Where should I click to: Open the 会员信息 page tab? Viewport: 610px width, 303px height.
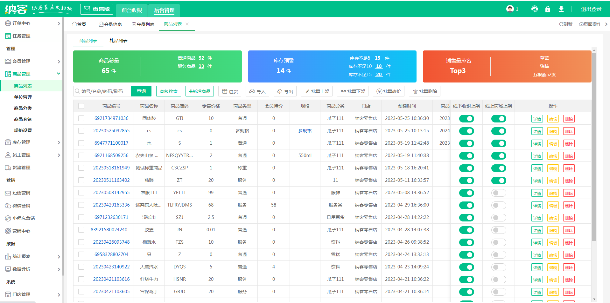pyautogui.click(x=110, y=24)
